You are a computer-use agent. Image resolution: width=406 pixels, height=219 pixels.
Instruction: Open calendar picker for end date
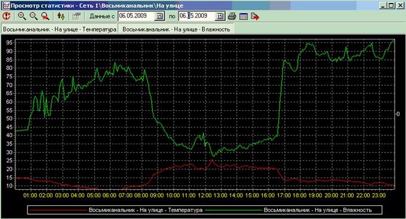point(220,16)
